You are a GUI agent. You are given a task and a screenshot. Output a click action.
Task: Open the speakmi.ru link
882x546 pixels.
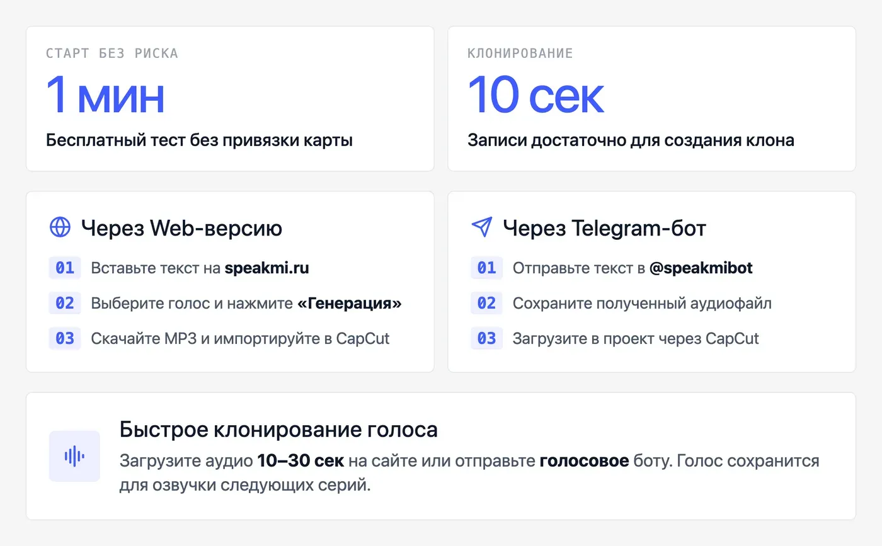pyautogui.click(x=266, y=268)
